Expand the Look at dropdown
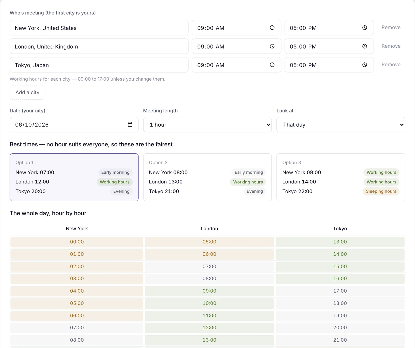 coord(341,125)
